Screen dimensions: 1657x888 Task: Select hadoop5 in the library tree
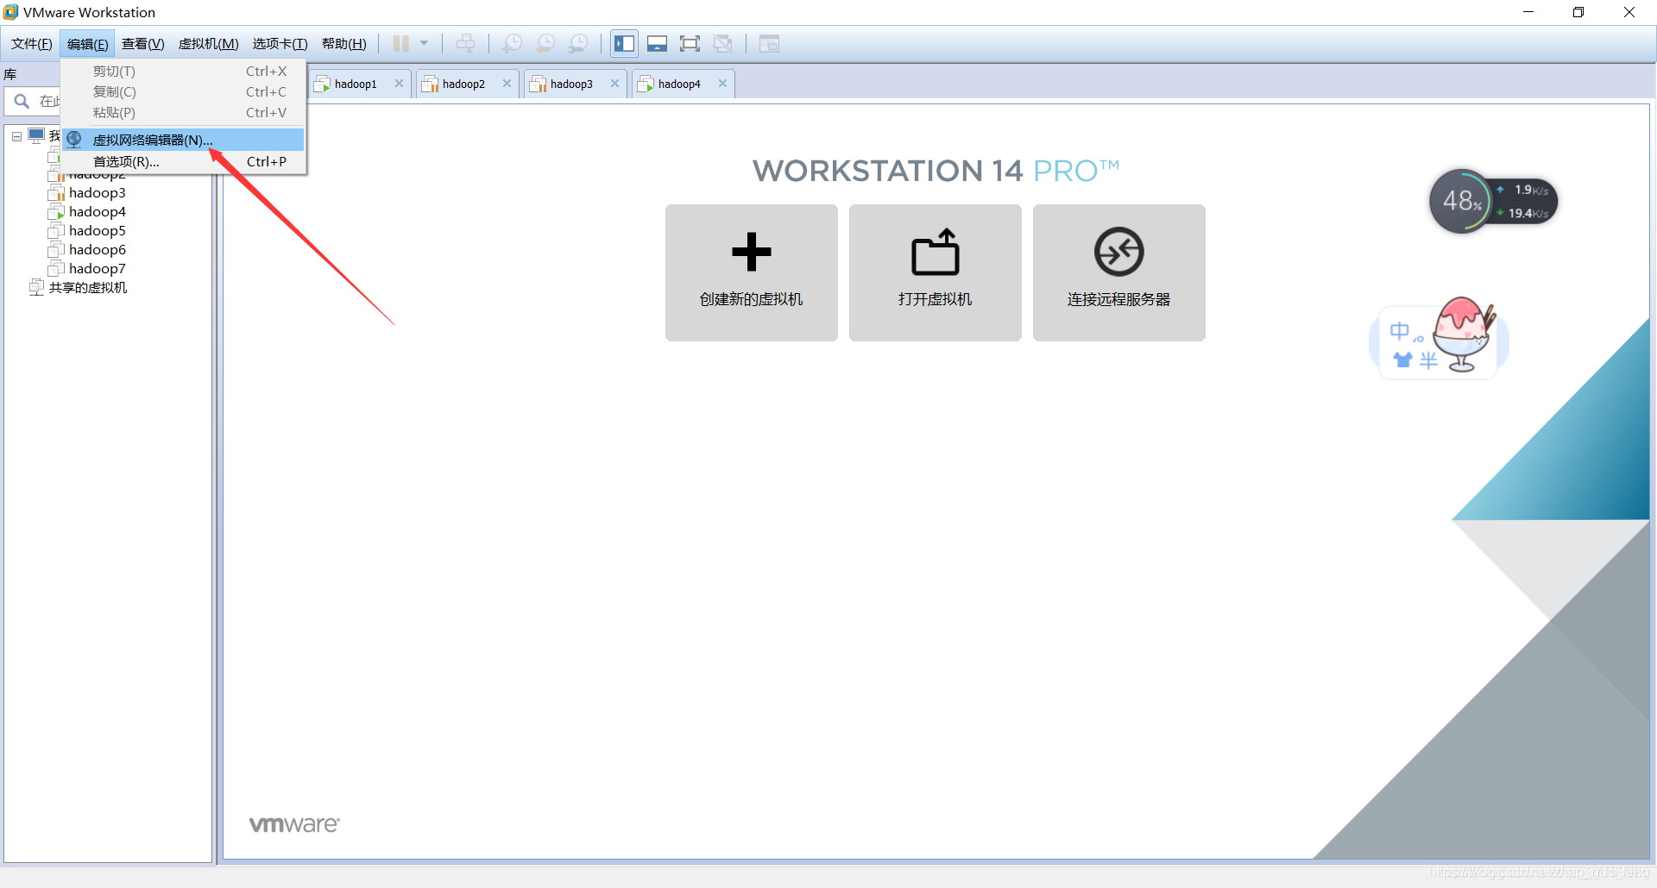(98, 231)
